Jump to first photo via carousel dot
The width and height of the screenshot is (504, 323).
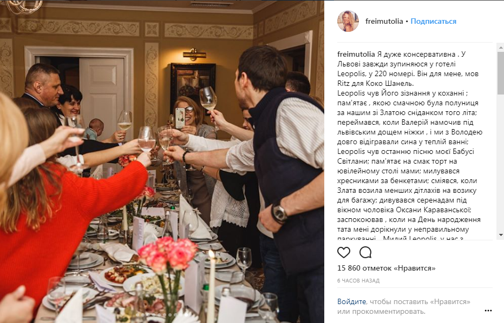point(138,315)
